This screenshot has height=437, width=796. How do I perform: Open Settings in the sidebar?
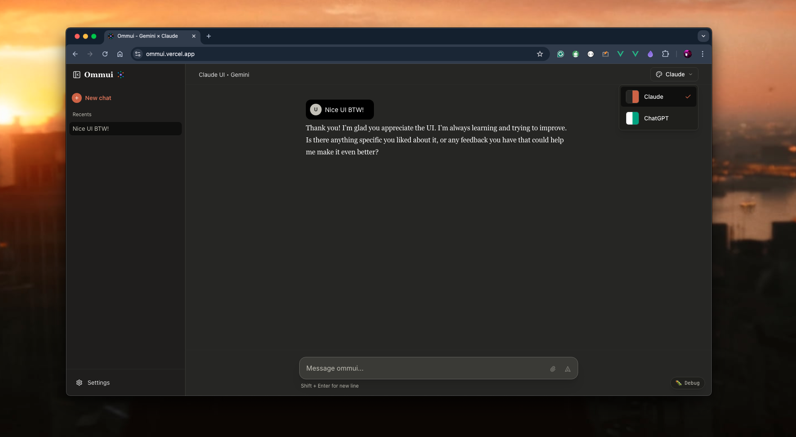click(93, 383)
